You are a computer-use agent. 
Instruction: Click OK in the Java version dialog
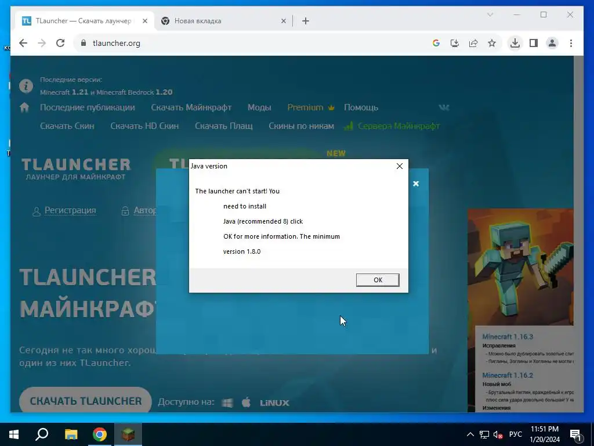pos(377,280)
